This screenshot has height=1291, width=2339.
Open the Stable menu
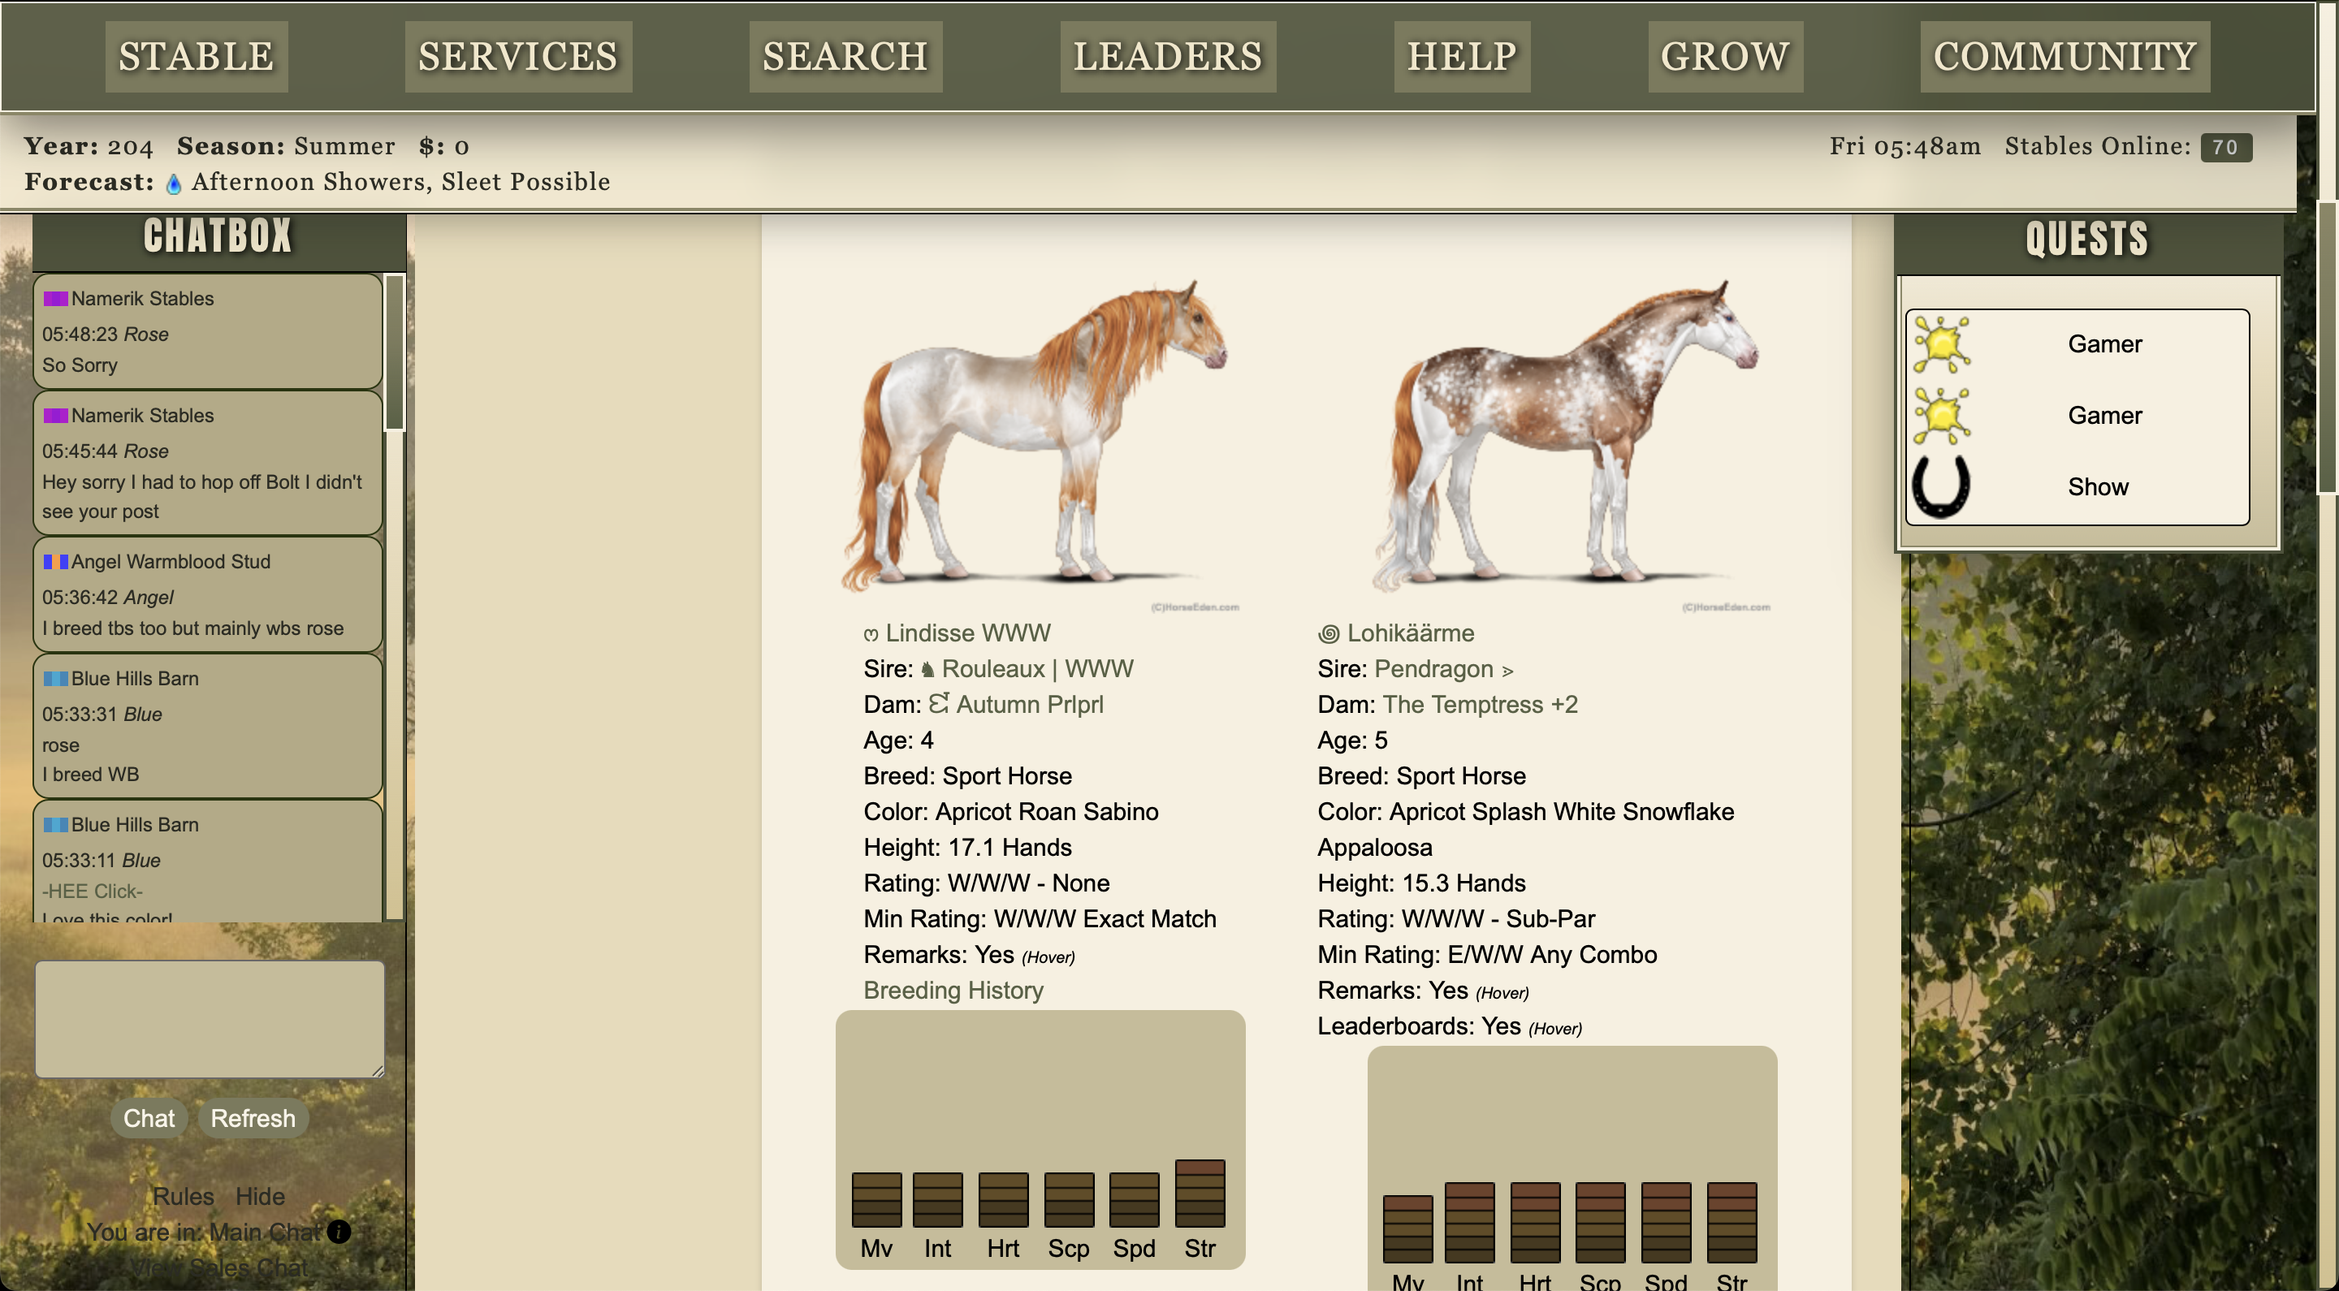(x=196, y=56)
